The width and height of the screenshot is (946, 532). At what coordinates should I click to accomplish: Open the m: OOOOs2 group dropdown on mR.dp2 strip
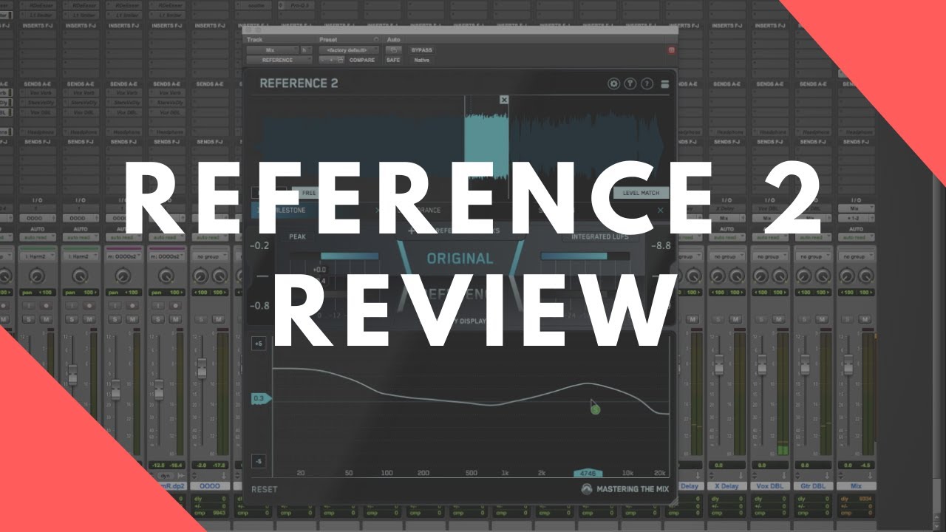point(166,256)
